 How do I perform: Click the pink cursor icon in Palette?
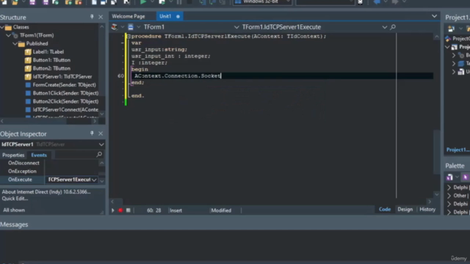[466, 177]
